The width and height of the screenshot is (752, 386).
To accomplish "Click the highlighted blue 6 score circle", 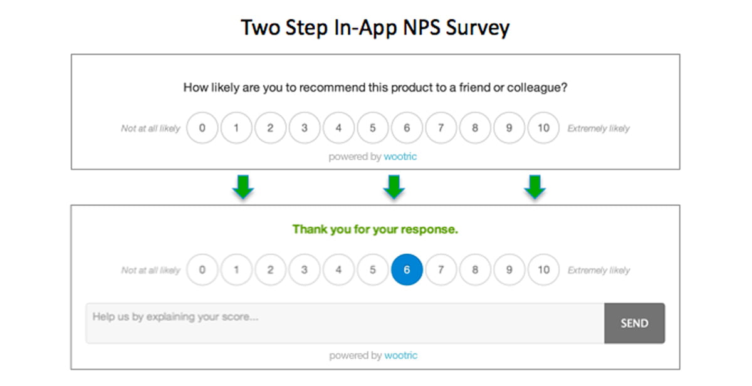I will point(407,270).
